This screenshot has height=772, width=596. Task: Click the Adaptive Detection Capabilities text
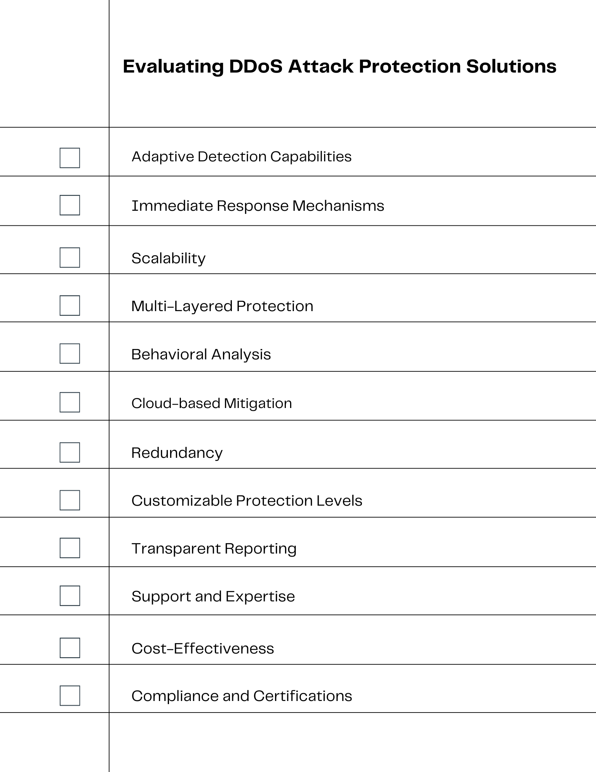click(x=241, y=157)
